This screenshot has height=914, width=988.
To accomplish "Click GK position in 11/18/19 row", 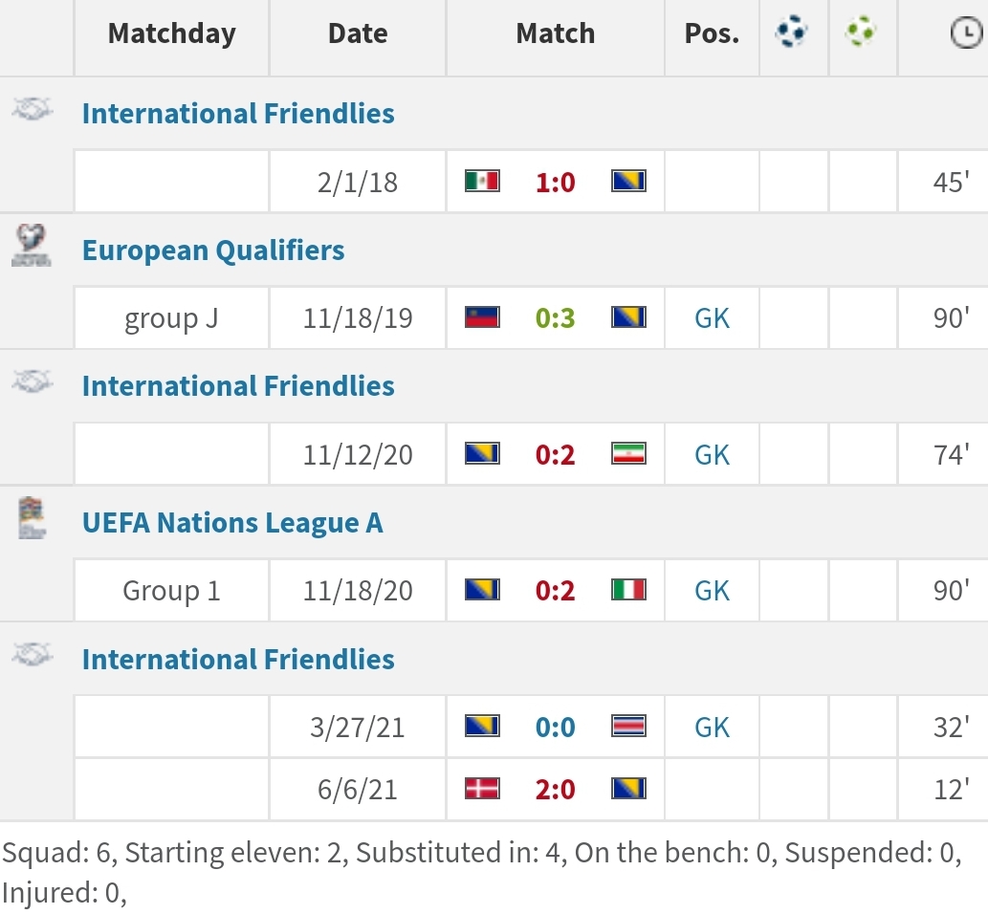I will click(x=712, y=318).
